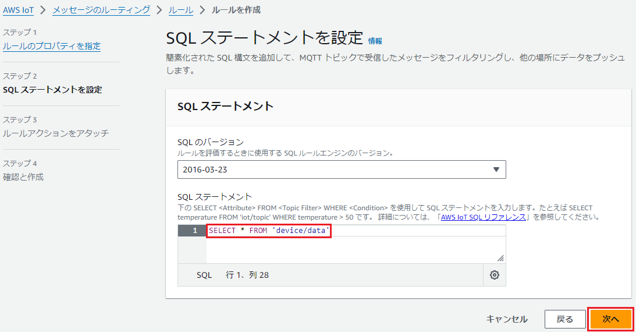
Task: Click the SQL ステートメント panel header
Action: pos(226,107)
